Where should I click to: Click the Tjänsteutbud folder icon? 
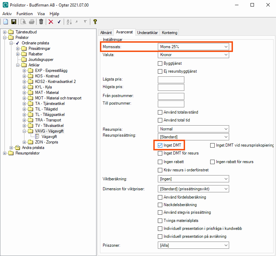[x=11, y=32]
